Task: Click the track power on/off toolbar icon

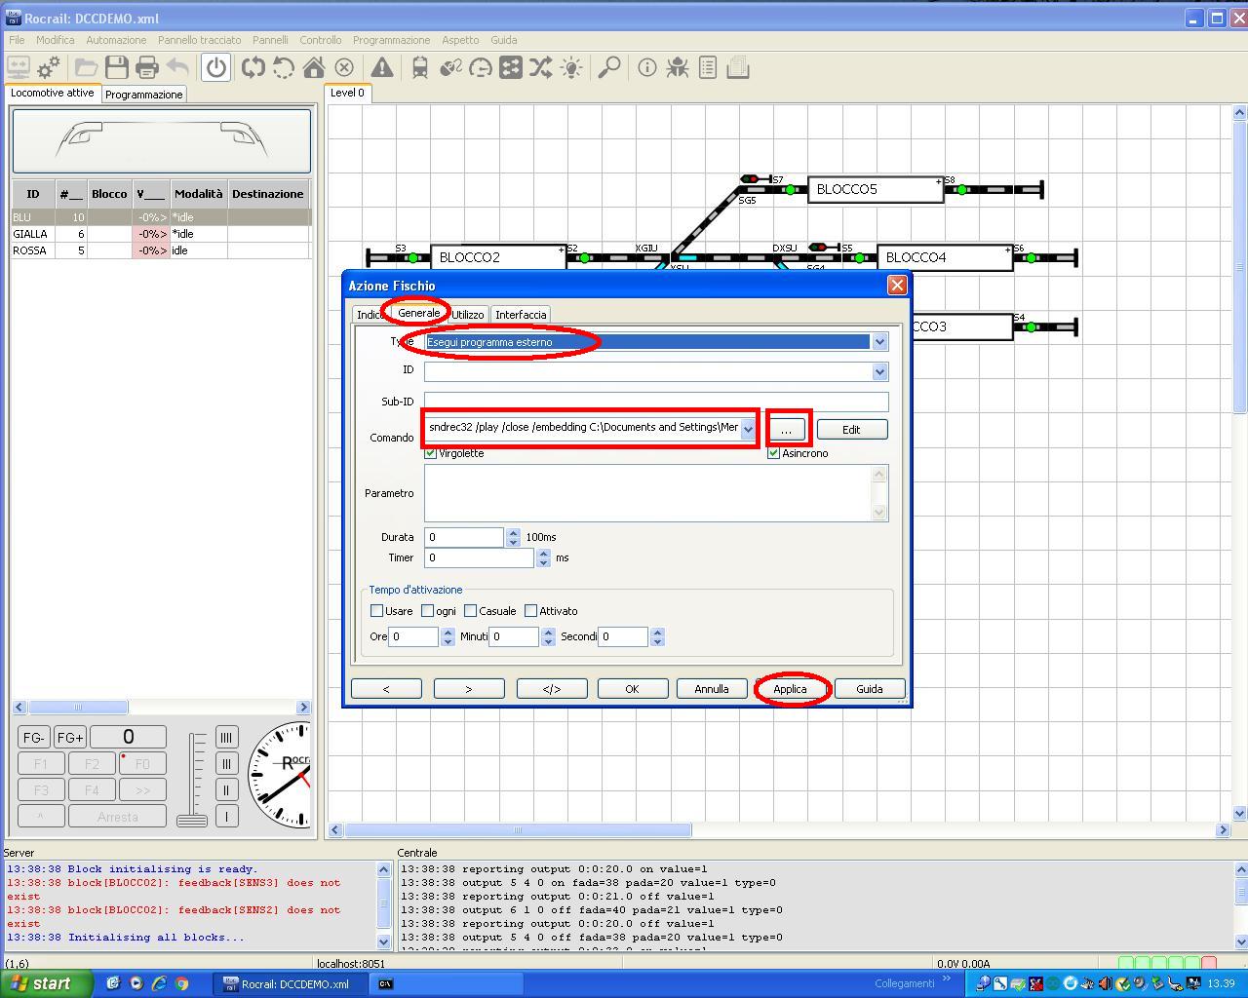Action: [x=216, y=67]
